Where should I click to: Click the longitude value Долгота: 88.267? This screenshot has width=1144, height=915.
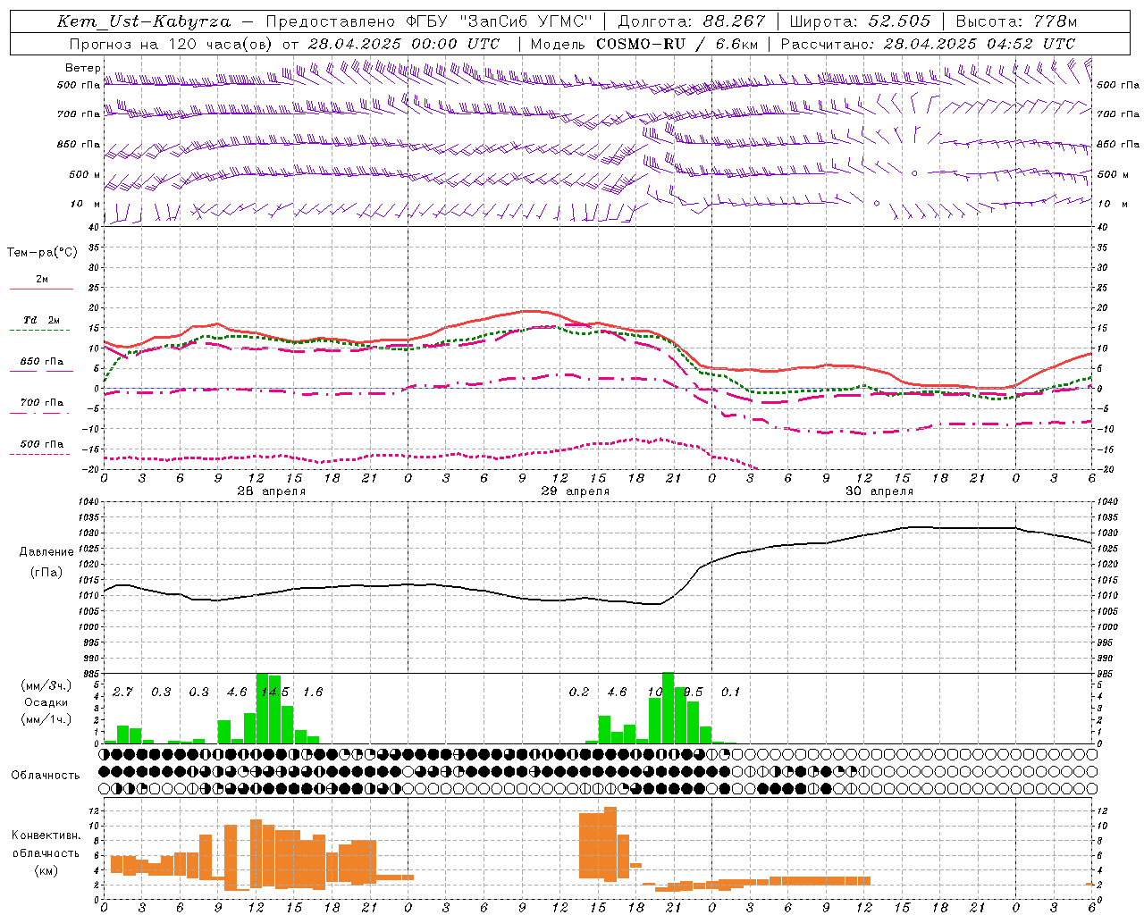(x=692, y=21)
